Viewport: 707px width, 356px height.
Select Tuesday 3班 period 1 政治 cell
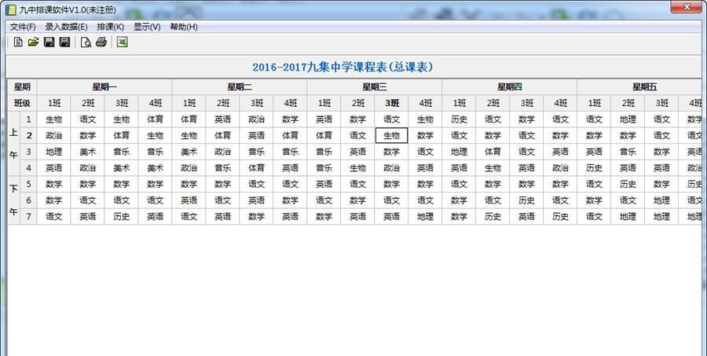pos(256,119)
